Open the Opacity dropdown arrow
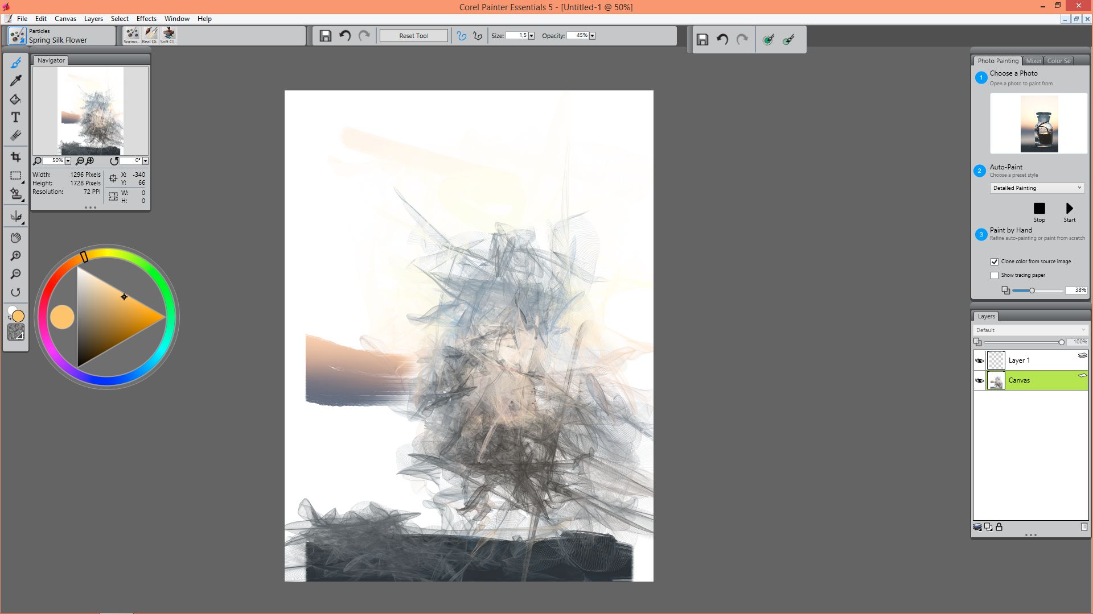Viewport: 1093px width, 614px height. [592, 36]
